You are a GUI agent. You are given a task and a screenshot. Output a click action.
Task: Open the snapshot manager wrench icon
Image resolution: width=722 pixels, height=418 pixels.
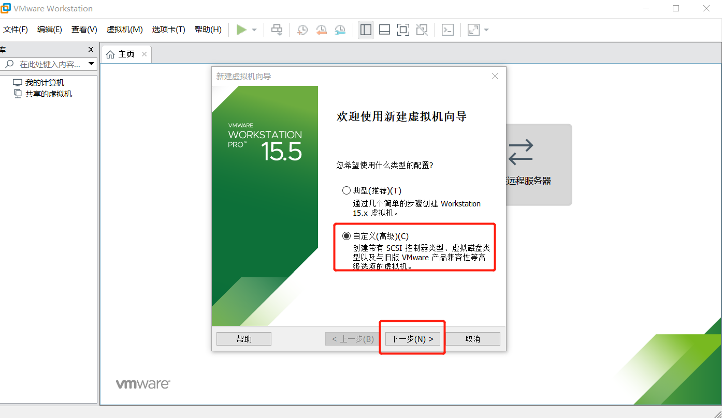tap(340, 30)
